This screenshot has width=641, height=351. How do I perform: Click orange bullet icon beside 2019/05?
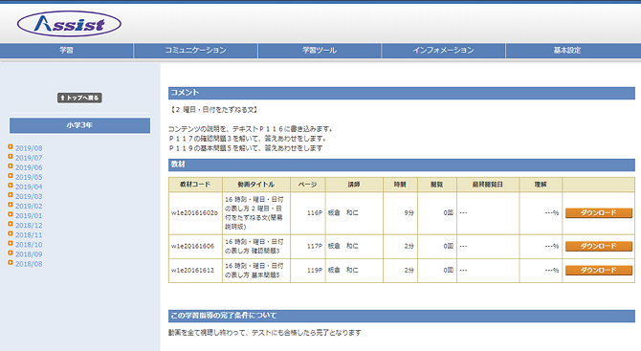11,176
